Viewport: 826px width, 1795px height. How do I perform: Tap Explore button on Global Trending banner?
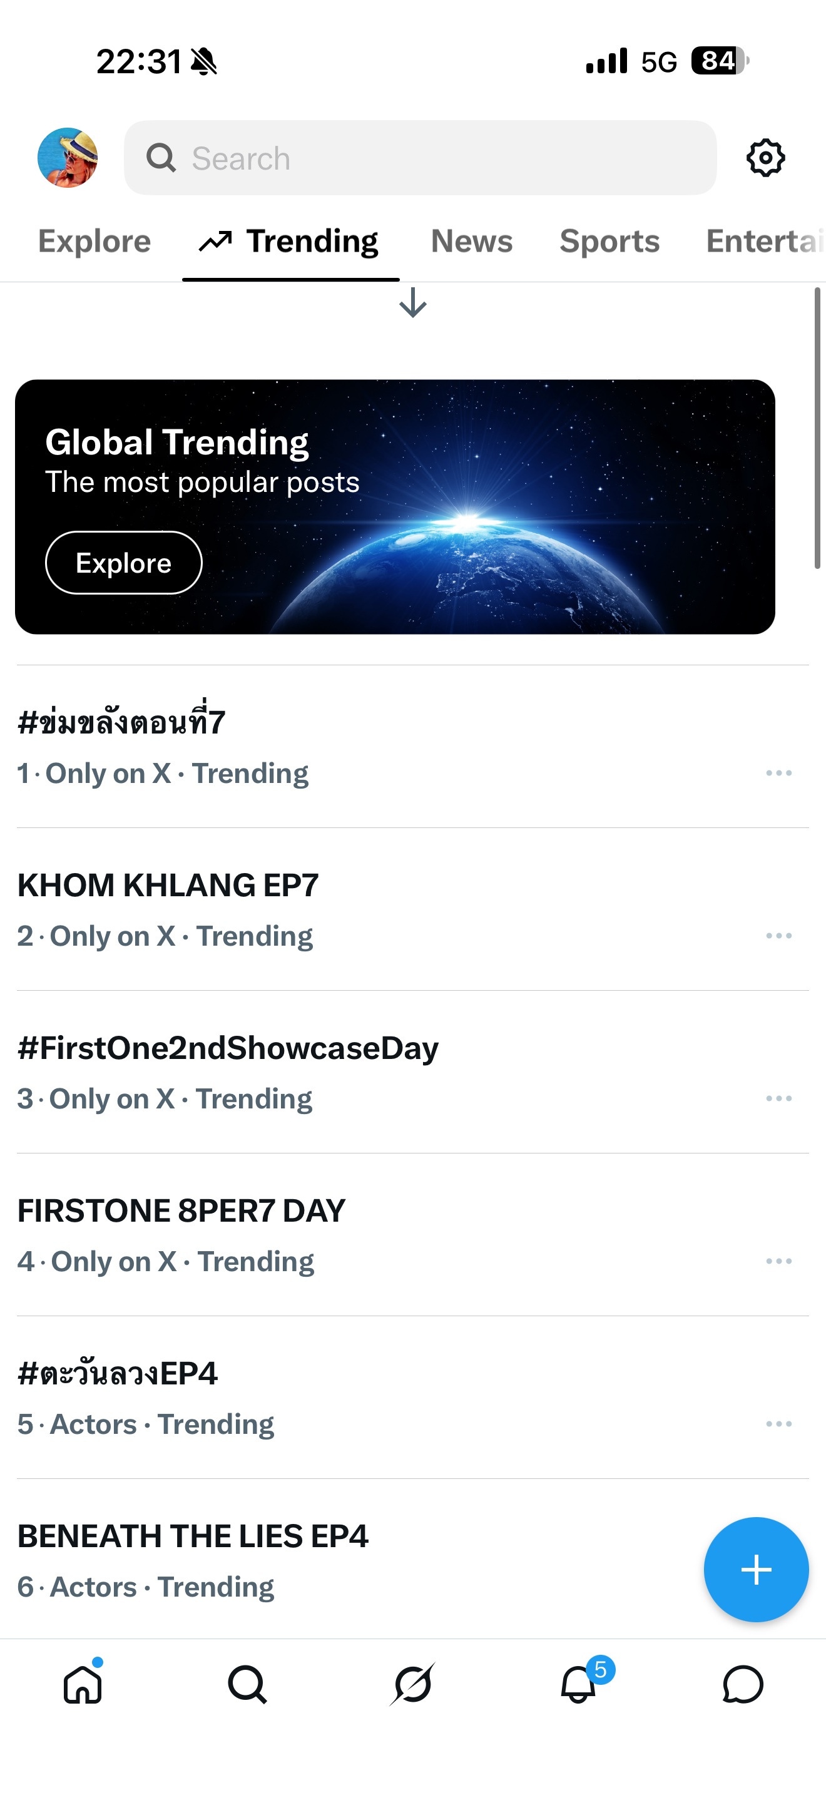tap(124, 562)
